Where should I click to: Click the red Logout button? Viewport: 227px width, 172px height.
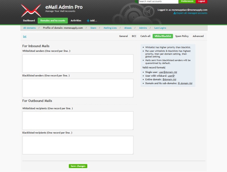click(x=201, y=1)
